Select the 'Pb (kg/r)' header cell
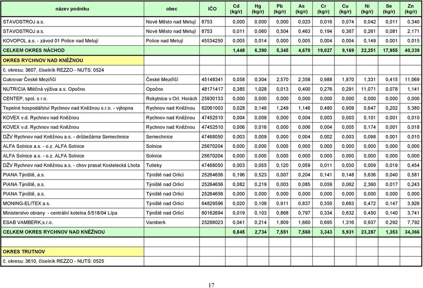This screenshot has width=423, height=288. 279,9
